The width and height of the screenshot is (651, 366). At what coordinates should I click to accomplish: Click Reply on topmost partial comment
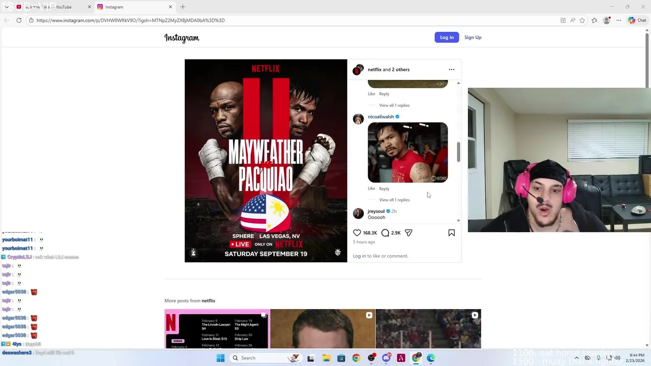point(384,94)
